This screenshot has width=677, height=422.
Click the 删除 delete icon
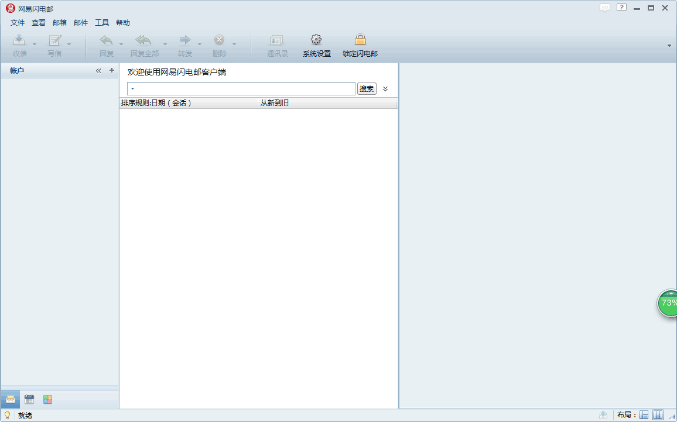pyautogui.click(x=220, y=40)
